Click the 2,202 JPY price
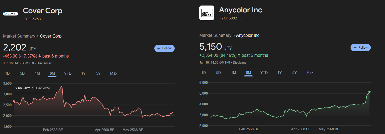 [x=20, y=48]
